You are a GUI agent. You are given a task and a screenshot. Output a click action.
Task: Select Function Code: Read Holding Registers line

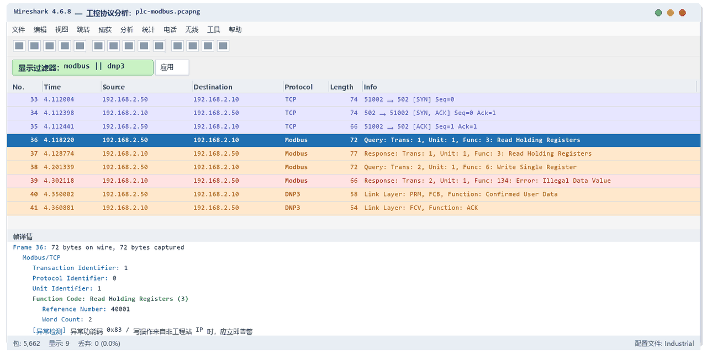110,299
